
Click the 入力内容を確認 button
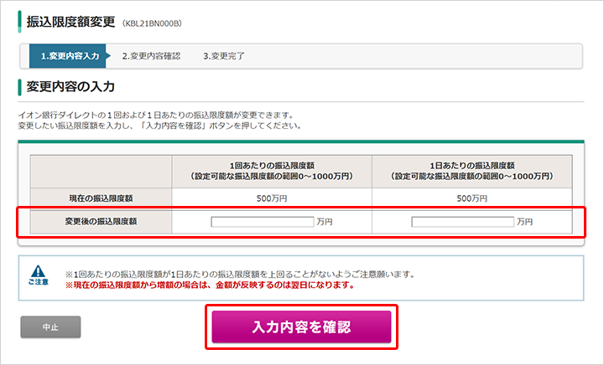(x=301, y=327)
